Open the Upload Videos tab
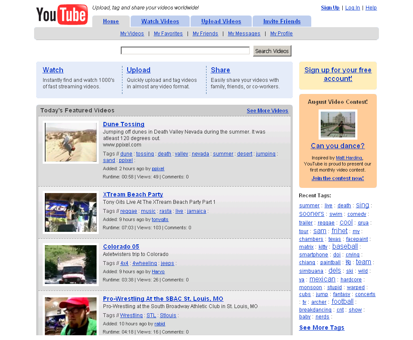This screenshot has height=340, width=413. click(x=221, y=21)
